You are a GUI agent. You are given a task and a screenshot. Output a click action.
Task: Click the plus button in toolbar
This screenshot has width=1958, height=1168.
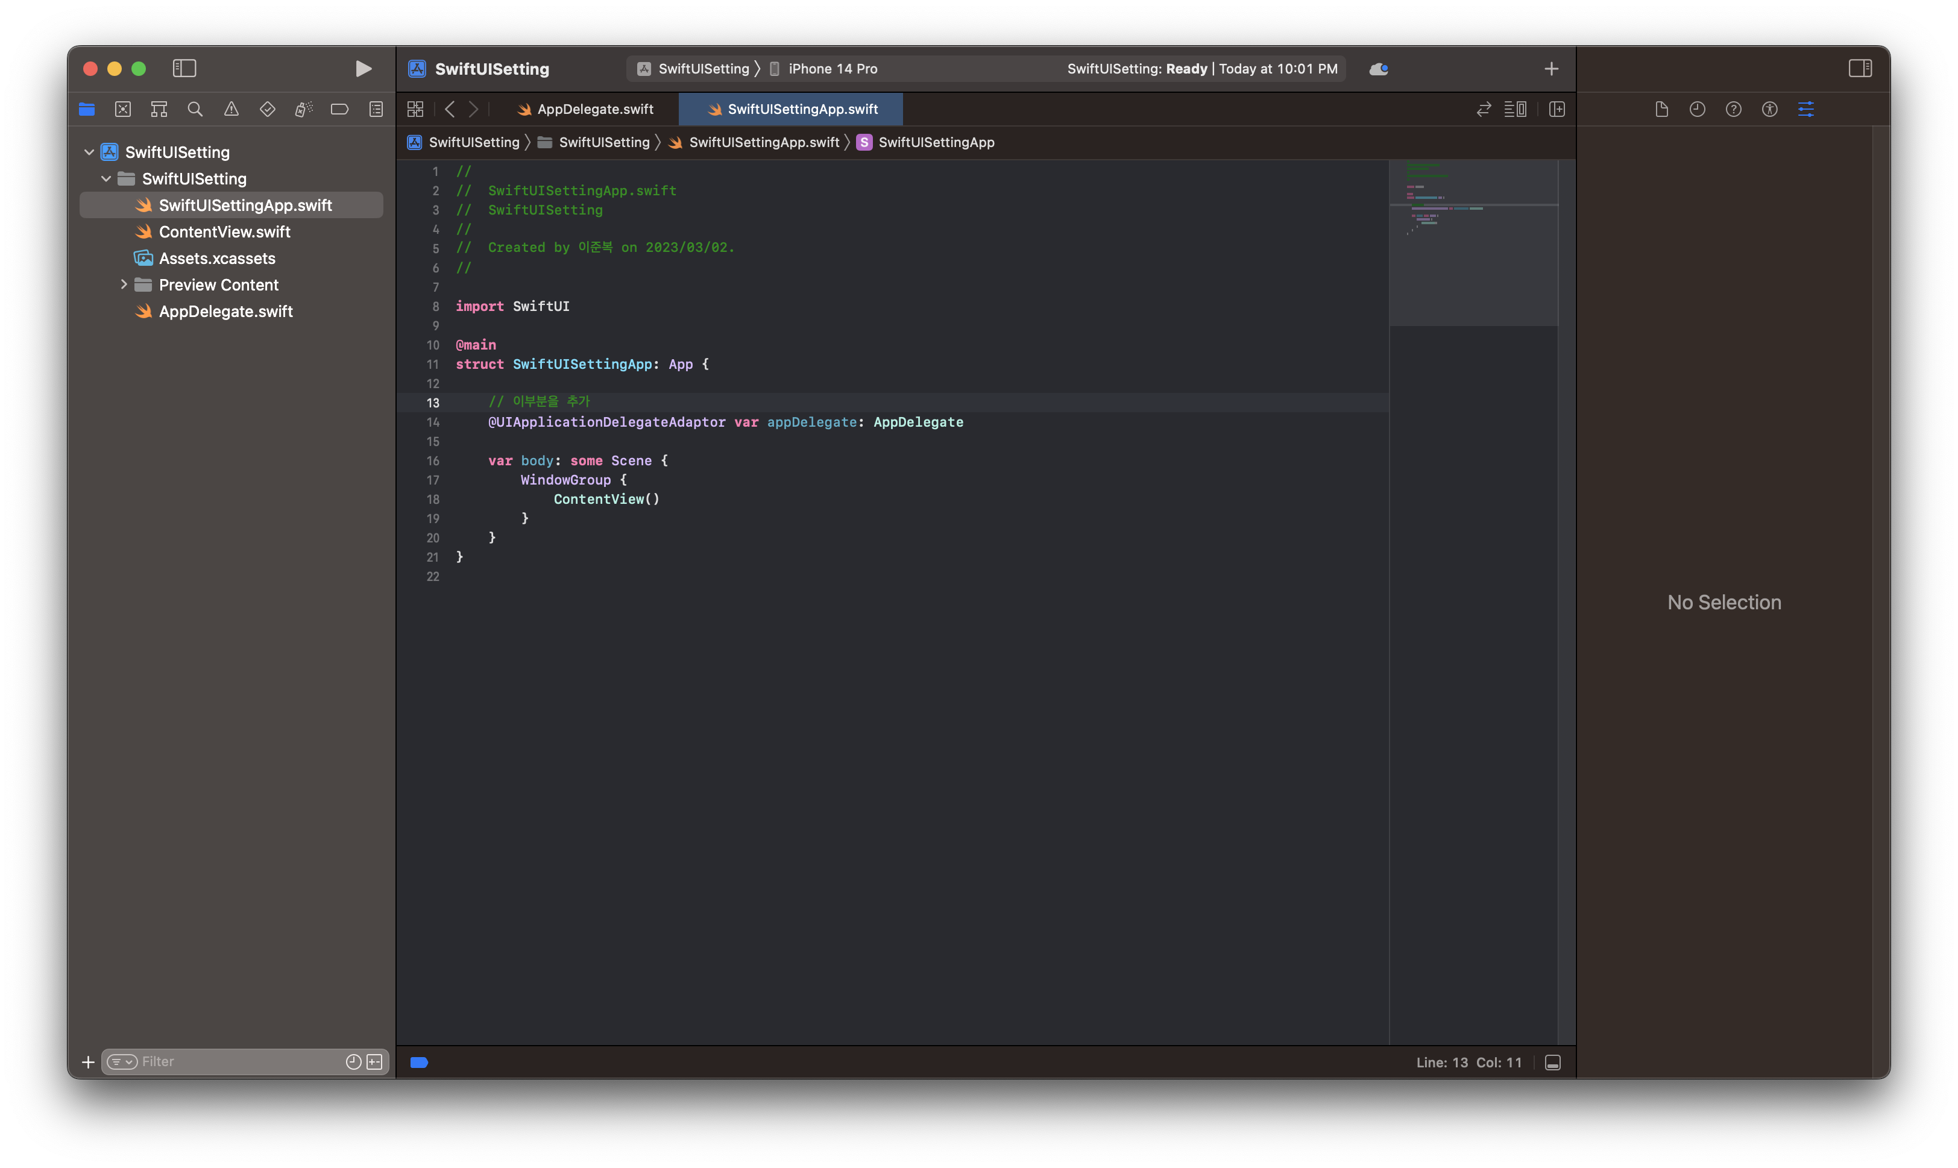[x=1551, y=69]
